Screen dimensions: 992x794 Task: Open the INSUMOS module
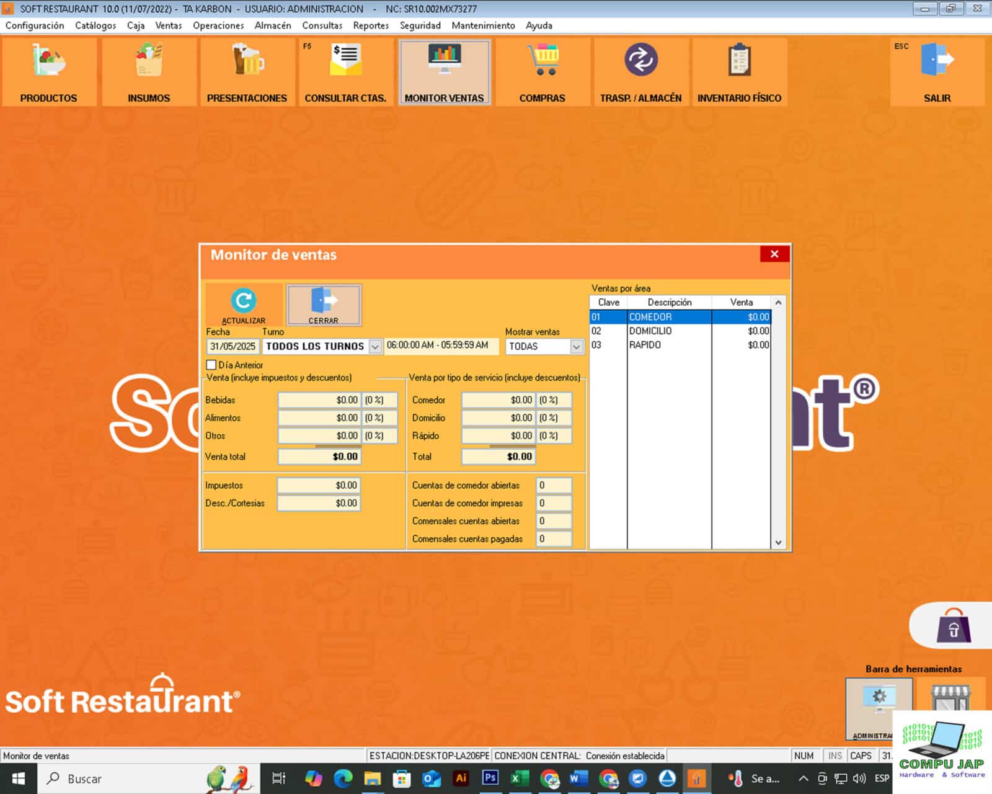[x=149, y=72]
